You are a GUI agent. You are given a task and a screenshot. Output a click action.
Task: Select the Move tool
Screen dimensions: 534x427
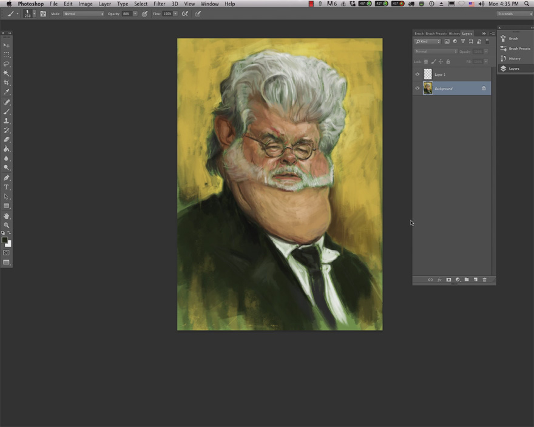(x=6, y=45)
